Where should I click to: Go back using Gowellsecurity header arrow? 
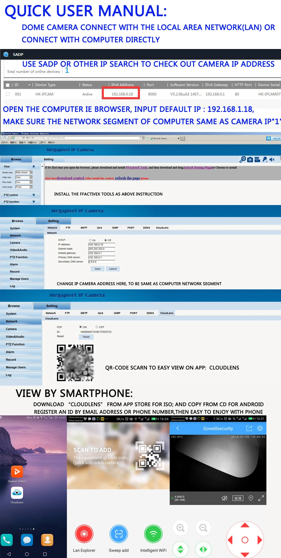[x=178, y=428]
